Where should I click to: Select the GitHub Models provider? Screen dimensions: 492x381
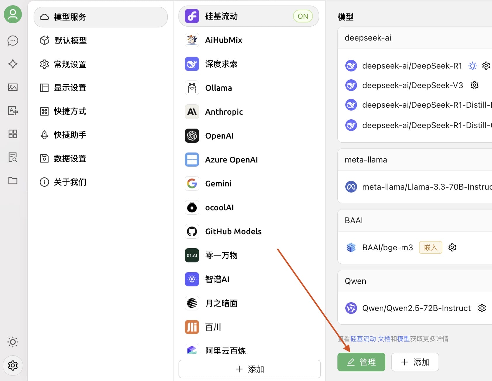pos(249,231)
